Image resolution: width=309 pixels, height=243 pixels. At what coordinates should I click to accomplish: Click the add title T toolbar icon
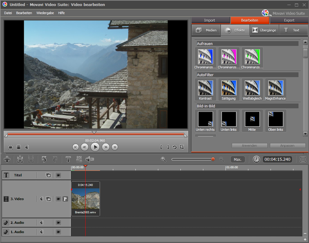(x=68, y=159)
